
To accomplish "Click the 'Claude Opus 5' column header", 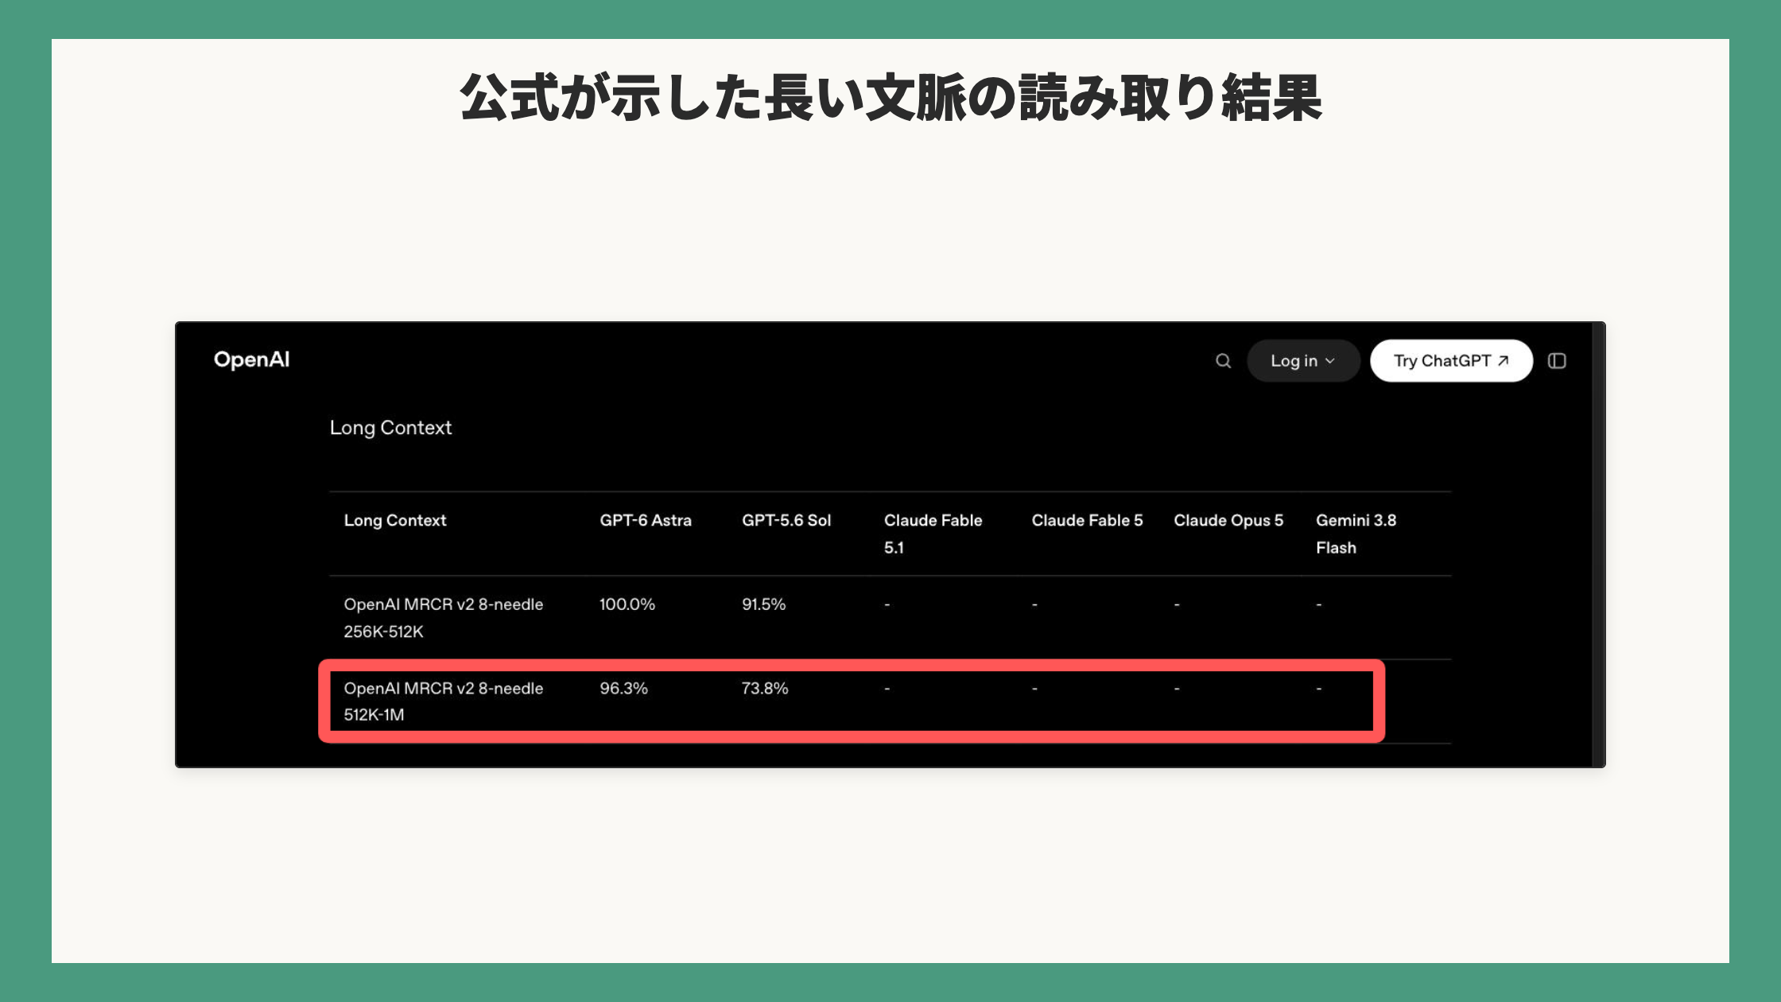I will coord(1228,520).
